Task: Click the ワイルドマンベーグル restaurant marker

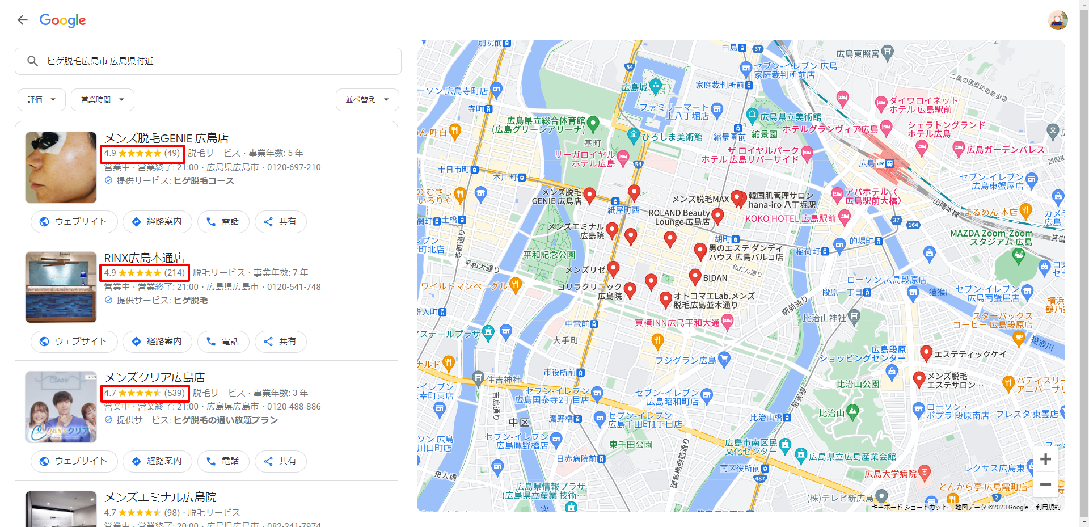Action: coord(515,285)
